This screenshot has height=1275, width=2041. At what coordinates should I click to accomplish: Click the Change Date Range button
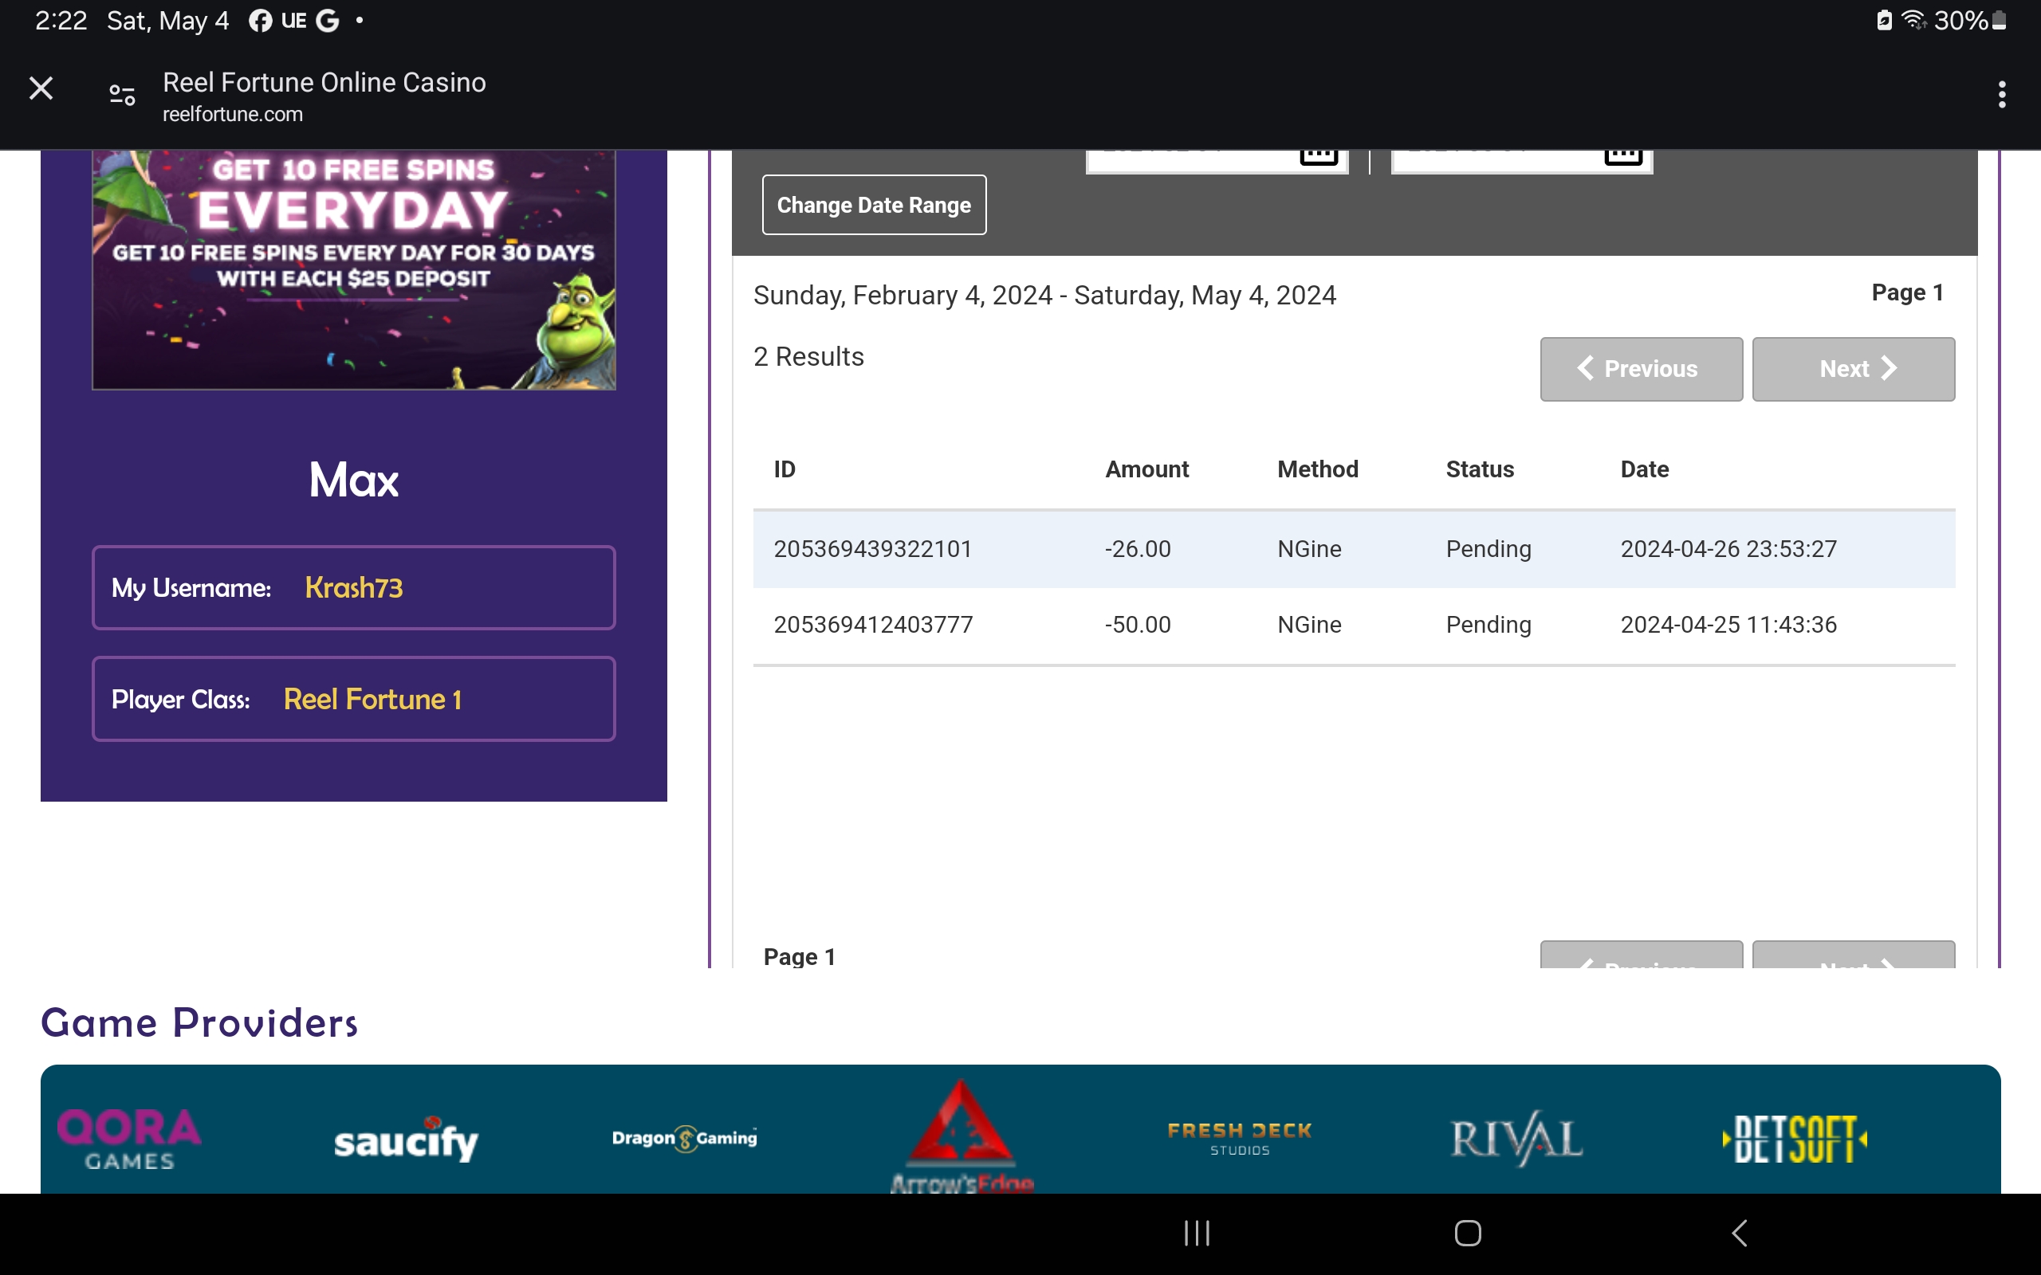pyautogui.click(x=874, y=205)
